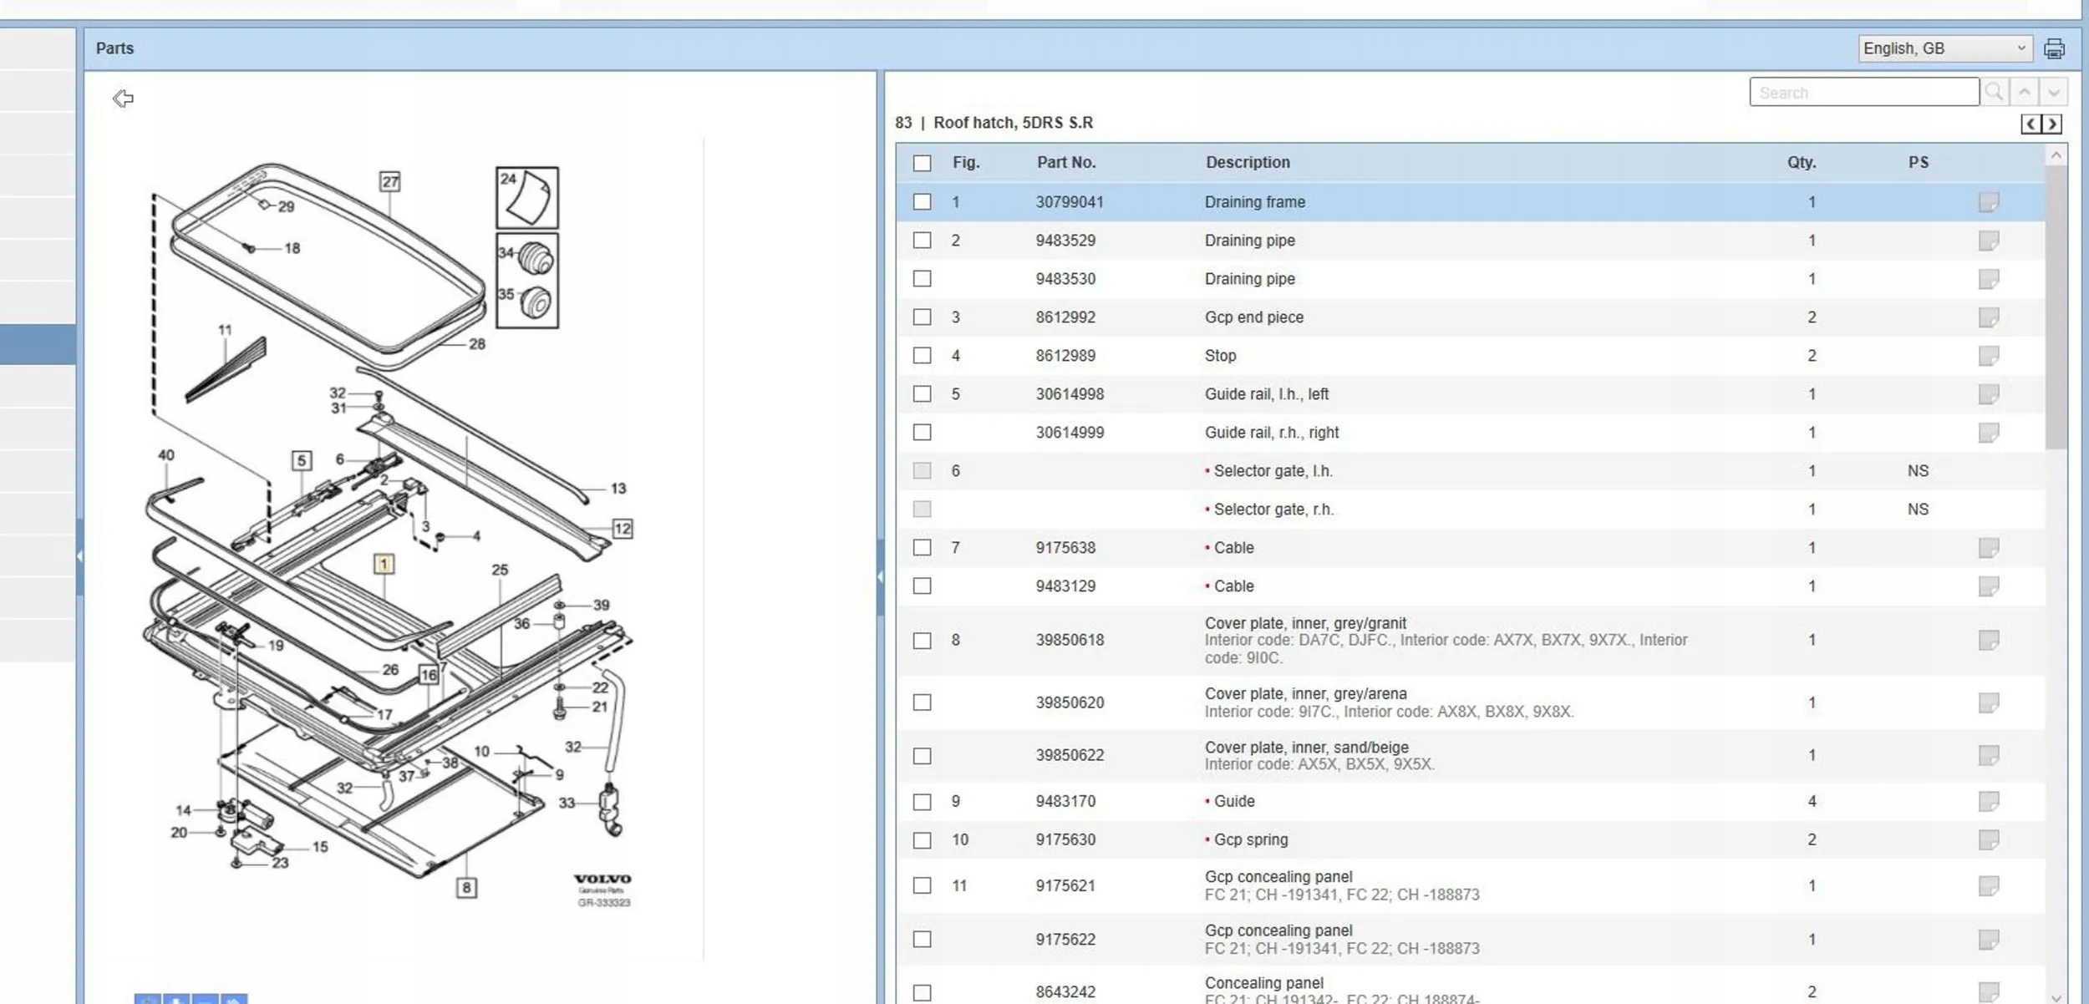The height and width of the screenshot is (1004, 2089).
Task: Open the note icon for Draining frame
Action: 1988,202
